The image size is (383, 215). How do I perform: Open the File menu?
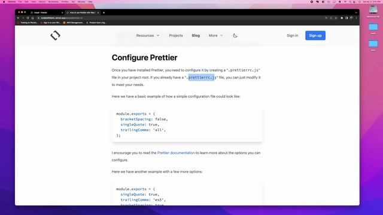(x=20, y=2)
